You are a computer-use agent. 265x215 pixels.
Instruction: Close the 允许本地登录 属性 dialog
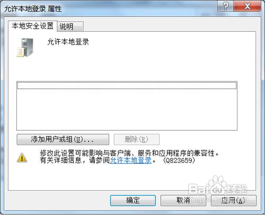coord(247,6)
